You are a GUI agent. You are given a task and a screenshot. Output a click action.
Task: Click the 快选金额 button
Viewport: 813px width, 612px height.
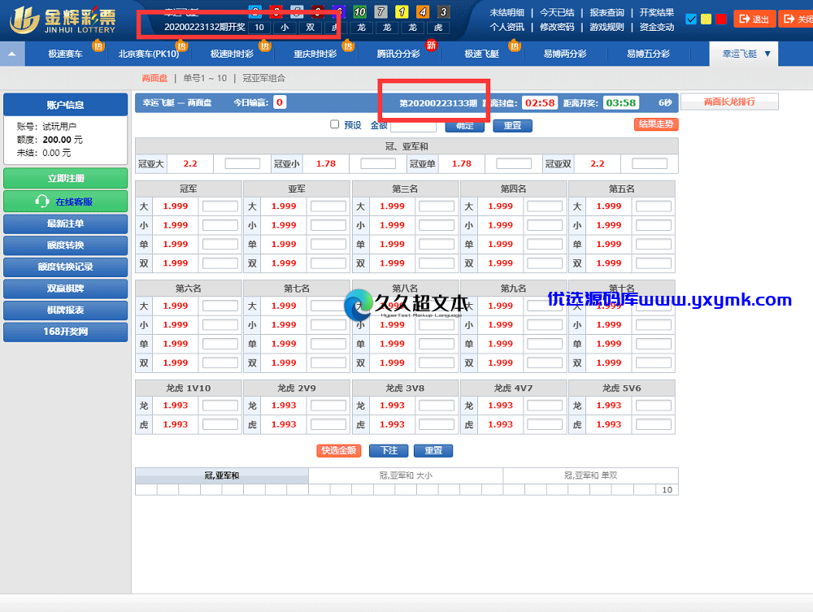pyautogui.click(x=338, y=450)
